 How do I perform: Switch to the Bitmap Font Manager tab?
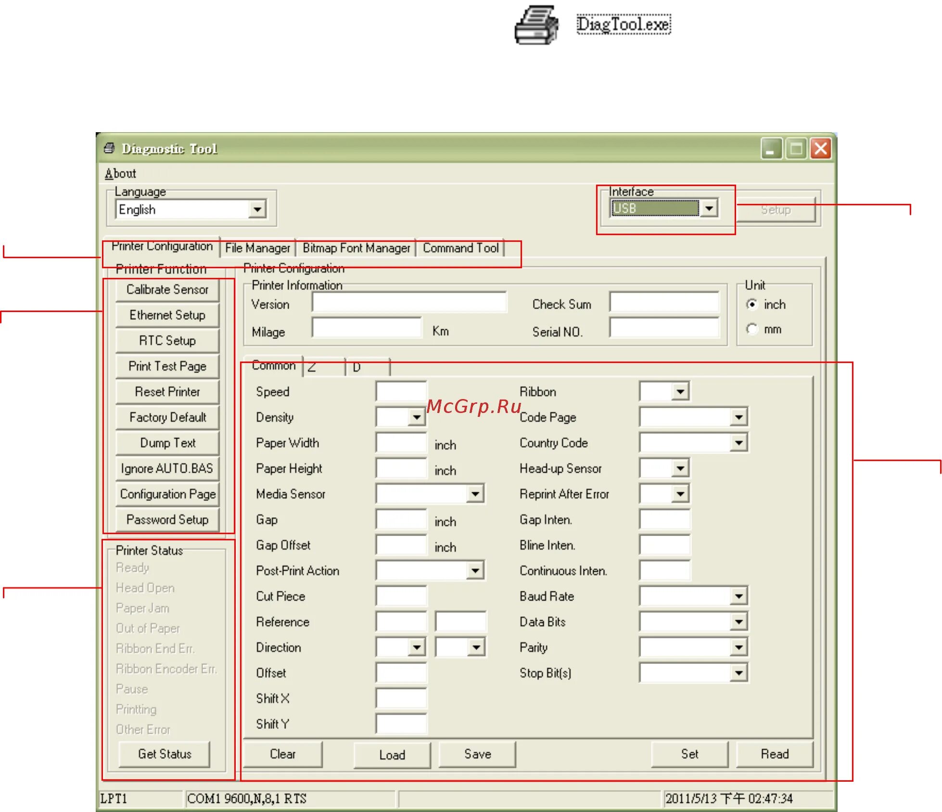[356, 248]
